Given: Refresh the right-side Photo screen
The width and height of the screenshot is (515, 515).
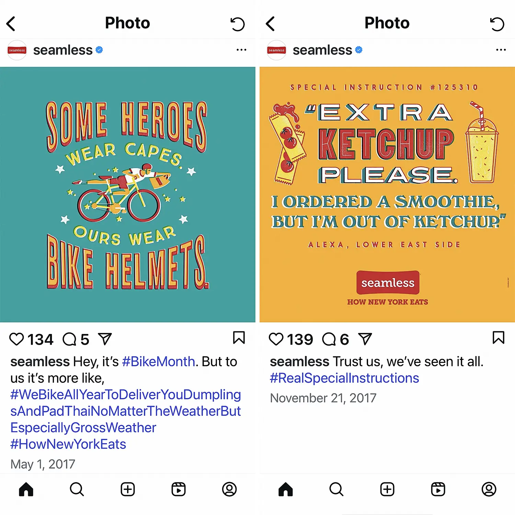Looking at the screenshot, I should pos(497,24).
